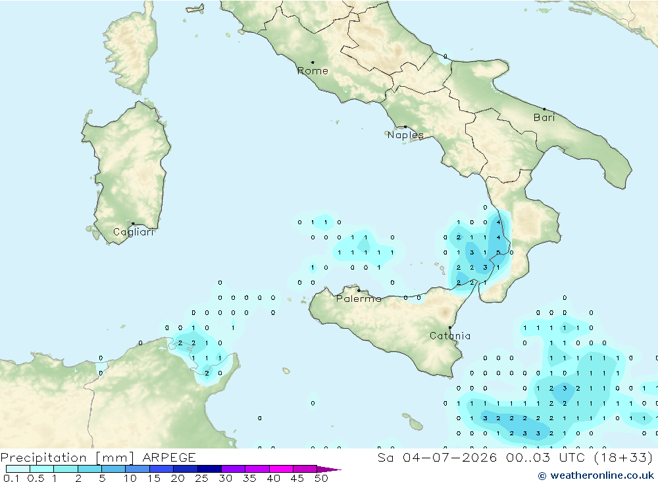The width and height of the screenshot is (658, 482).
Task: Pick the 30–35 mm legend color
Action: (234, 469)
